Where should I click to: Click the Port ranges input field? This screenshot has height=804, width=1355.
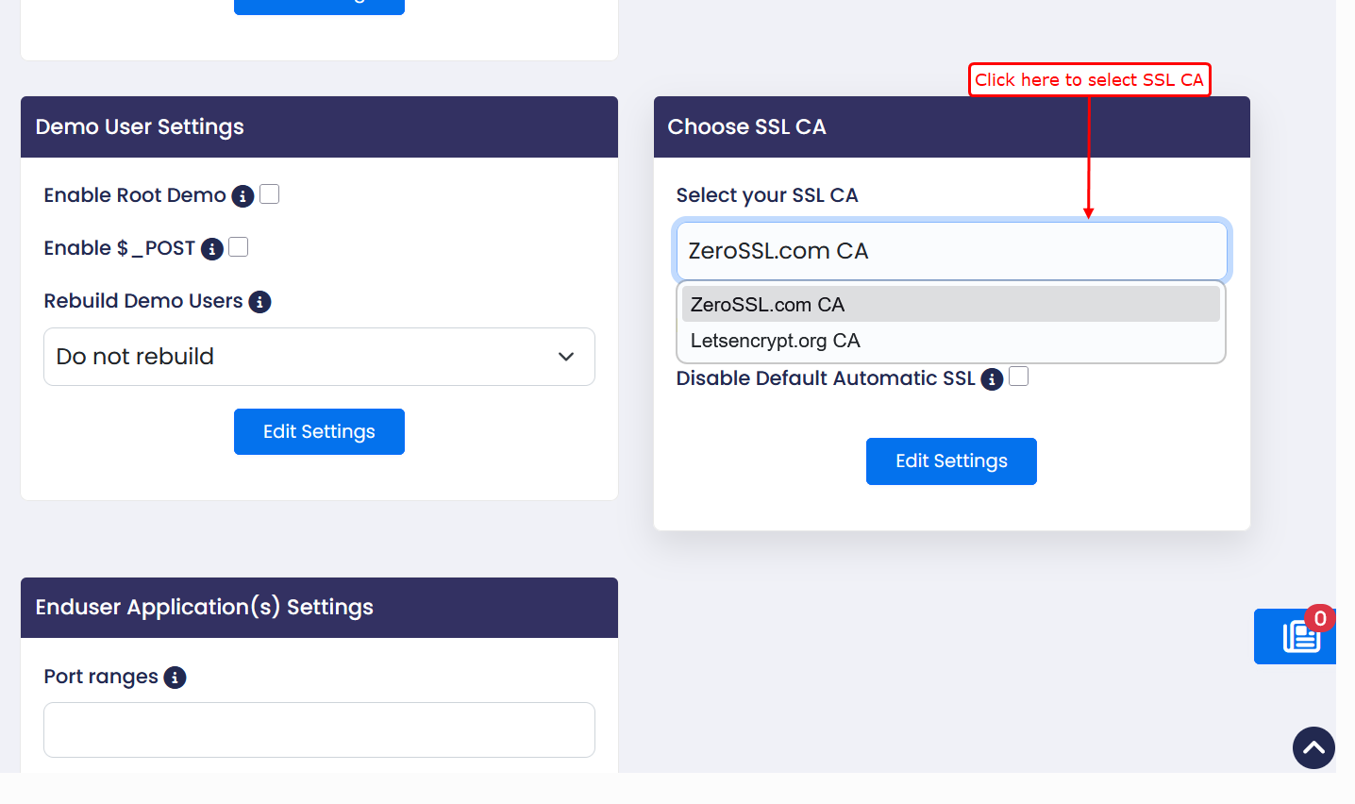(319, 729)
